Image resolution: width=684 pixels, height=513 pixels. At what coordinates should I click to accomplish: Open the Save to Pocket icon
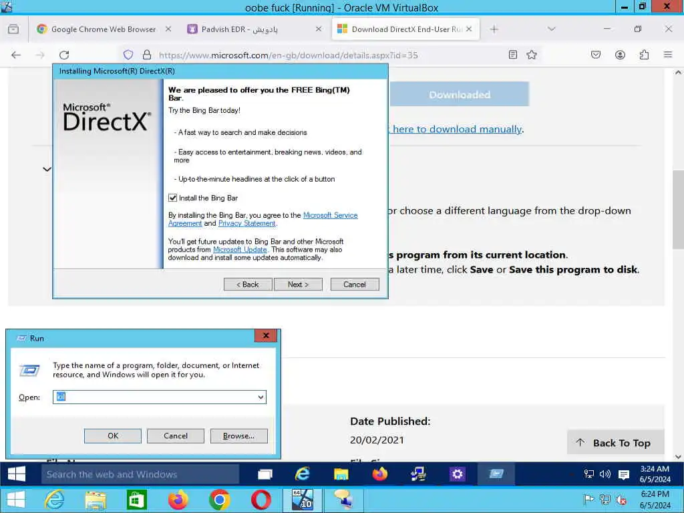point(596,55)
